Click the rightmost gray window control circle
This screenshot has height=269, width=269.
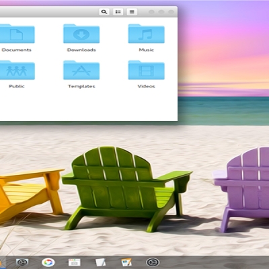(171, 12)
